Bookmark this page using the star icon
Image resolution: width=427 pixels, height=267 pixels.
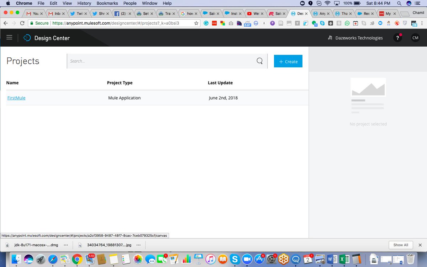[196, 23]
